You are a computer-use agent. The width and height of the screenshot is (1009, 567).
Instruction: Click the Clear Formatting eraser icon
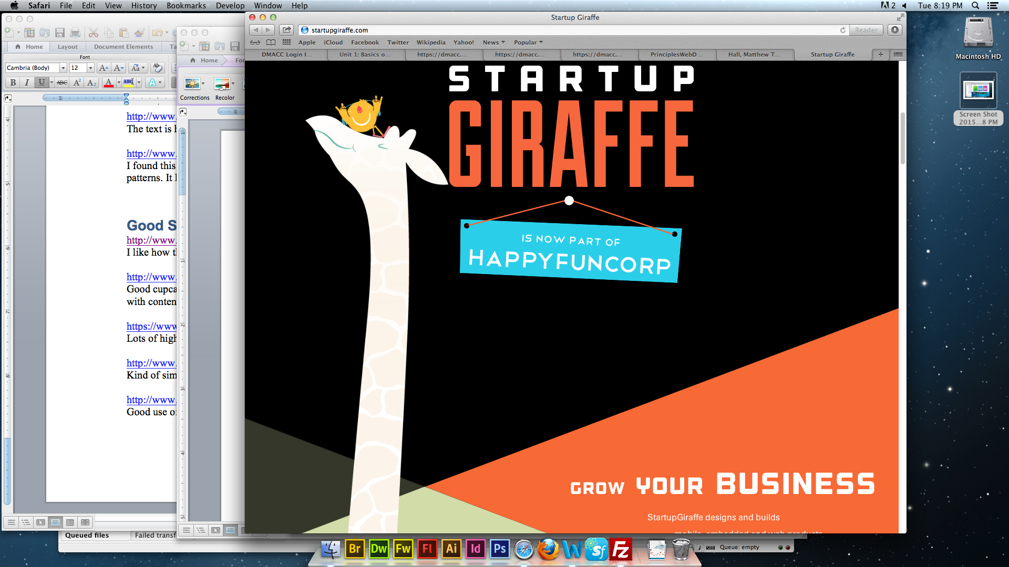[x=157, y=68]
